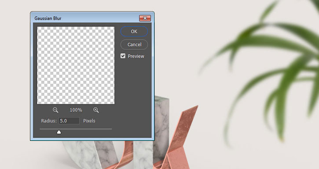
Task: Cancel the Gaussian Blur dialog
Action: (134, 44)
